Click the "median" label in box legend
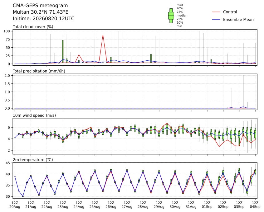 pyautogui.click(x=182, y=16)
